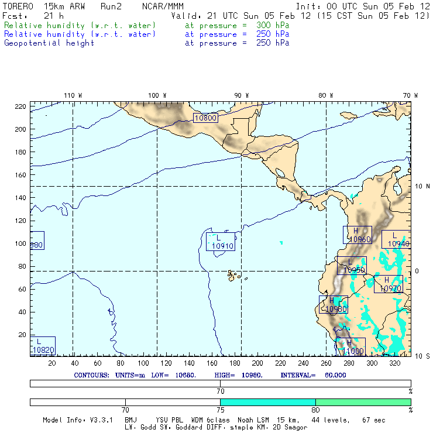Click the H 10970 high label
Viewport: 433px width, 433px height.
coord(389,284)
